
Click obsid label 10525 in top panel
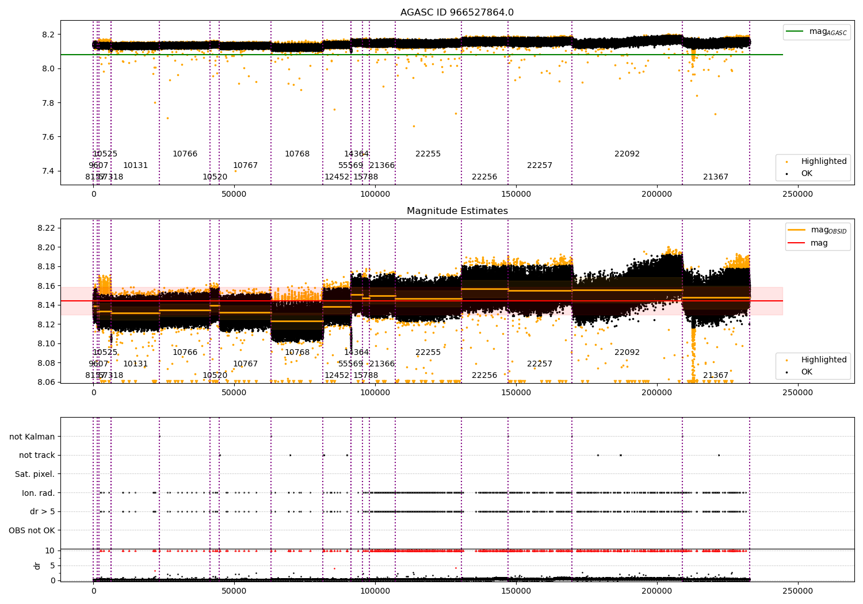coord(105,154)
